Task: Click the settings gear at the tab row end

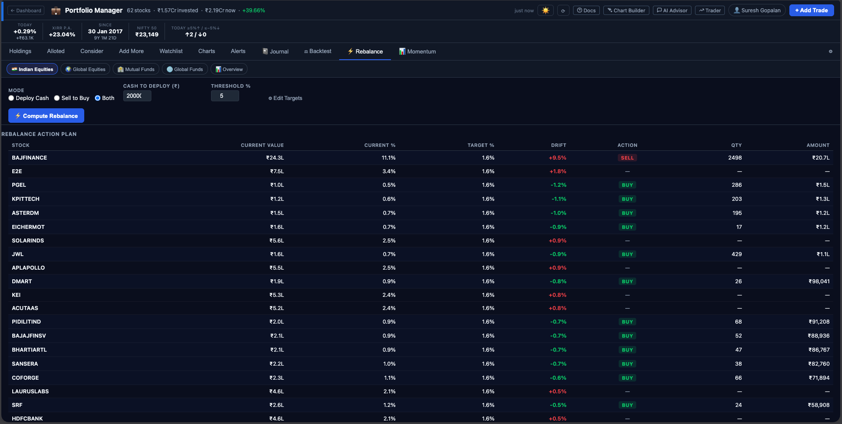Action: [x=831, y=51]
